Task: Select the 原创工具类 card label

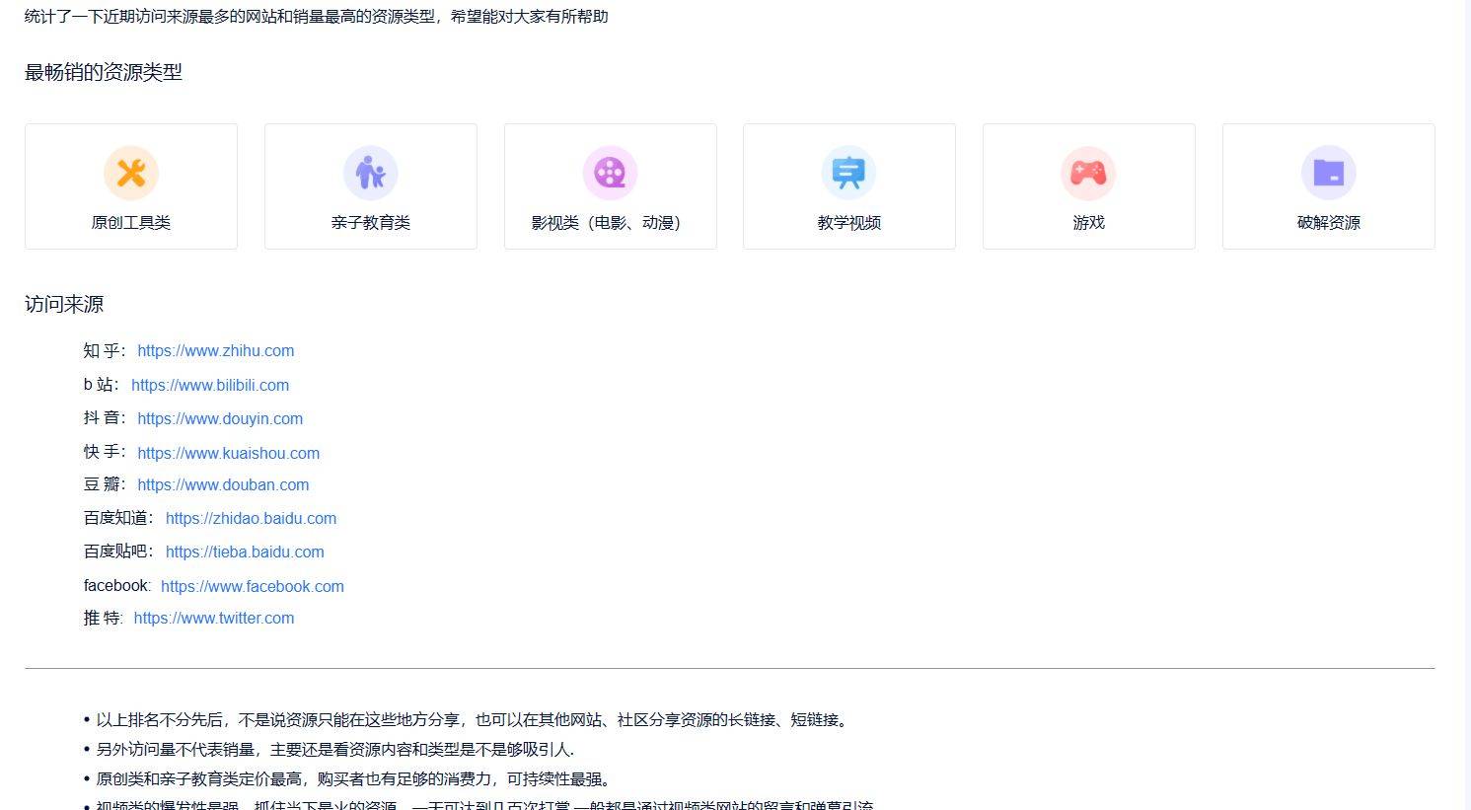Action: [131, 223]
